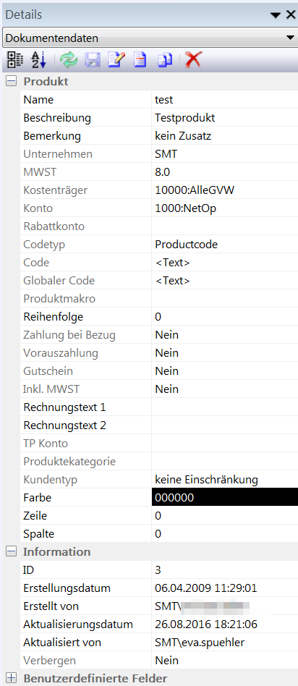Select the Name field value test
Viewport: 298px width, 686px height.
225,100
